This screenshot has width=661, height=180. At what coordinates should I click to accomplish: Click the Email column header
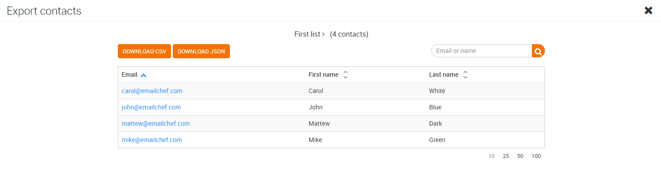(129, 75)
